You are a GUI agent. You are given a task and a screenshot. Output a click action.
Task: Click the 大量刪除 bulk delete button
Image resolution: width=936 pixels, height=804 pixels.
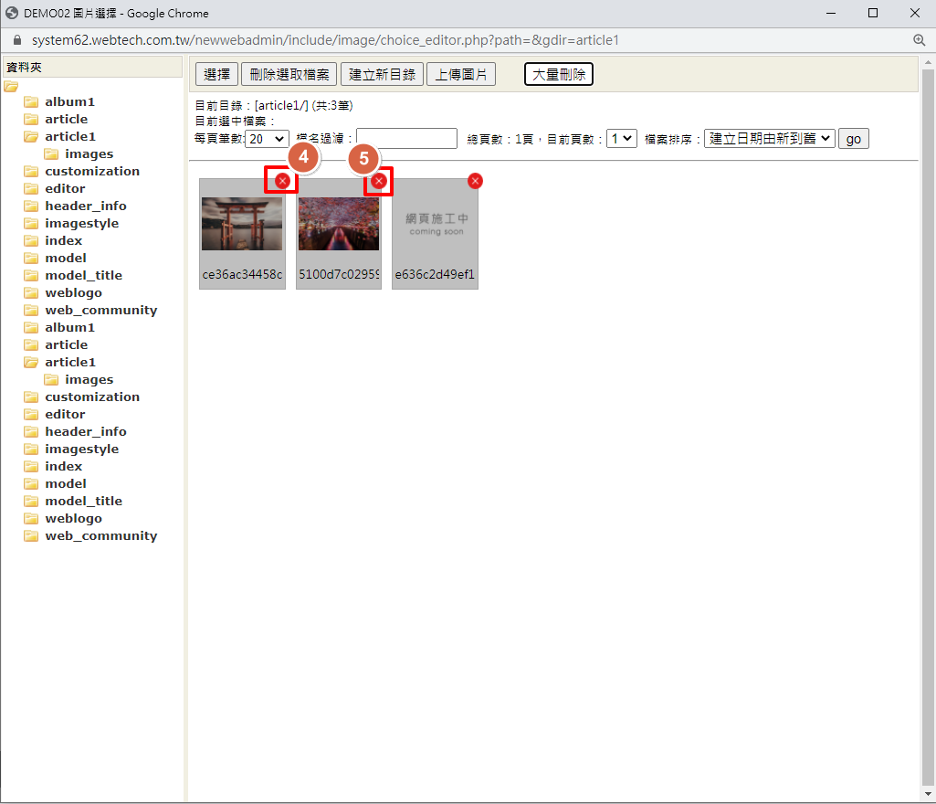[558, 75]
